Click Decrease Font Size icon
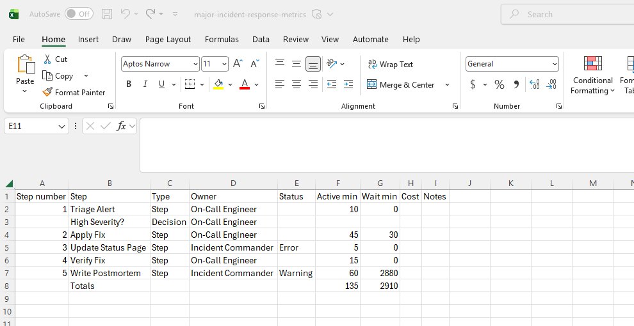The width and height of the screenshot is (634, 326). pos(255,63)
